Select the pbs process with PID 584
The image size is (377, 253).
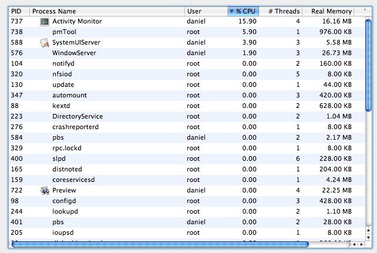click(187, 138)
